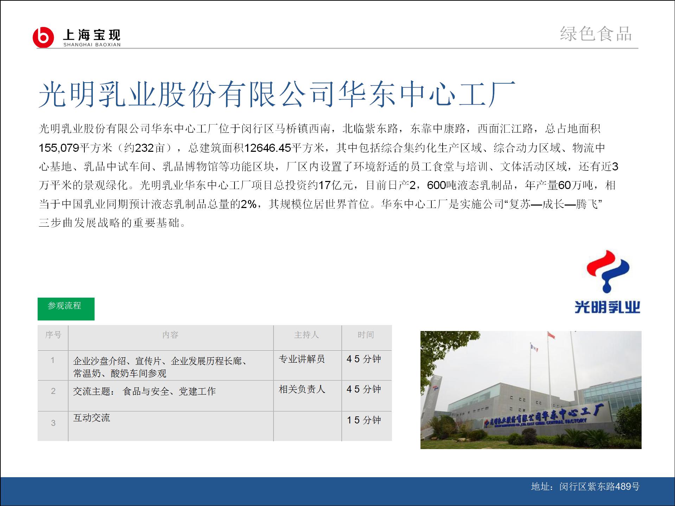Select the 绿色食品 header text

(x=596, y=34)
